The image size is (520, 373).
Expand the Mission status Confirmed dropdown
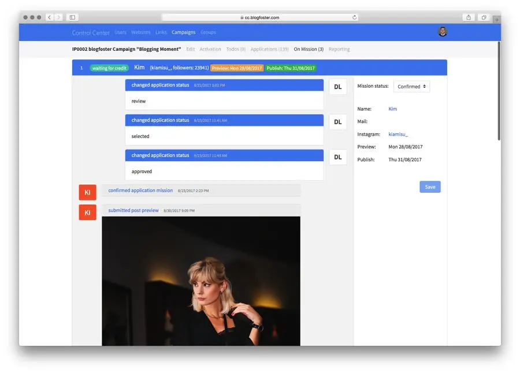tap(411, 87)
